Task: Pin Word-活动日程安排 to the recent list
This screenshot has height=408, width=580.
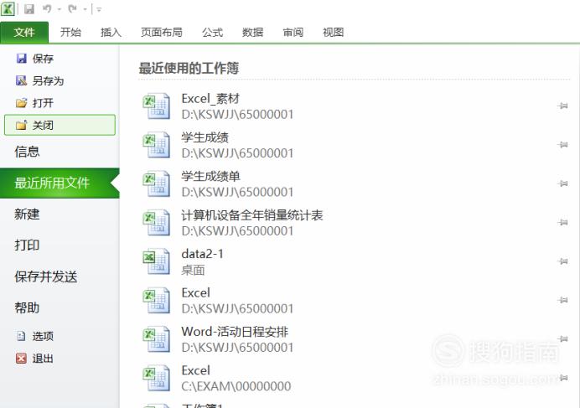Action: click(562, 338)
